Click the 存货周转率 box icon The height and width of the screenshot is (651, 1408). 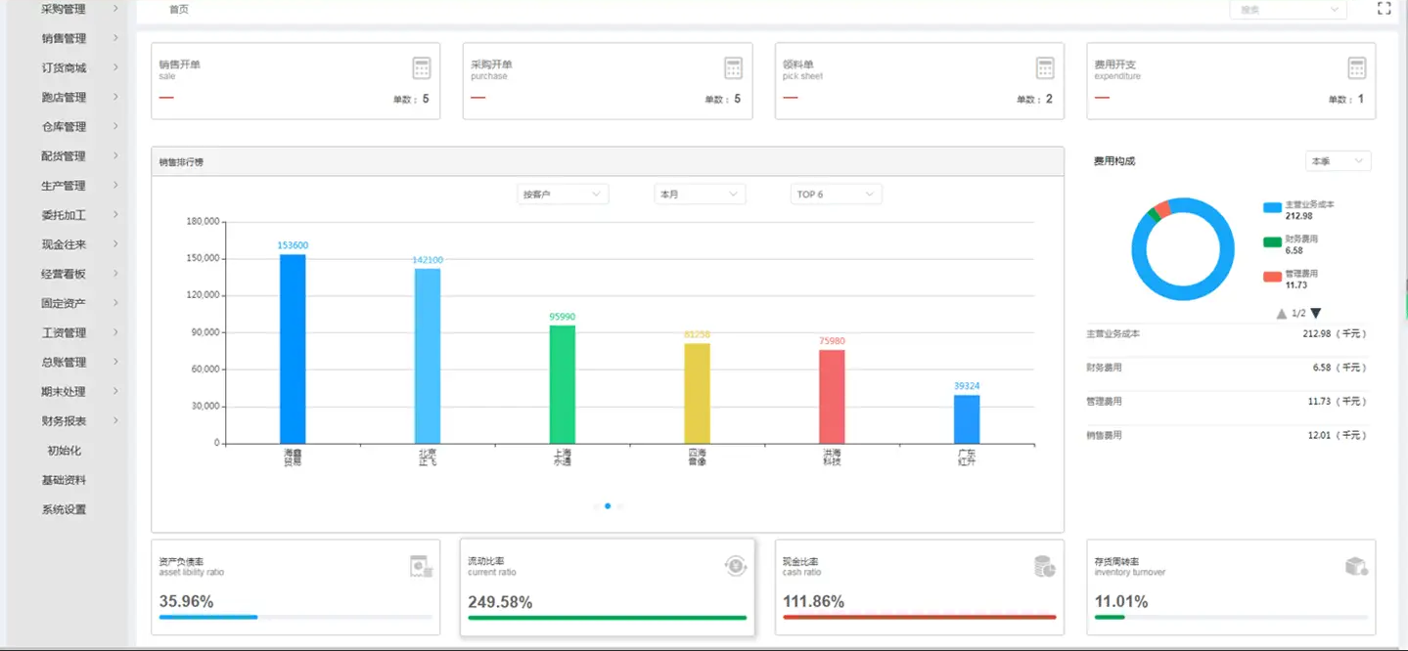1356,566
